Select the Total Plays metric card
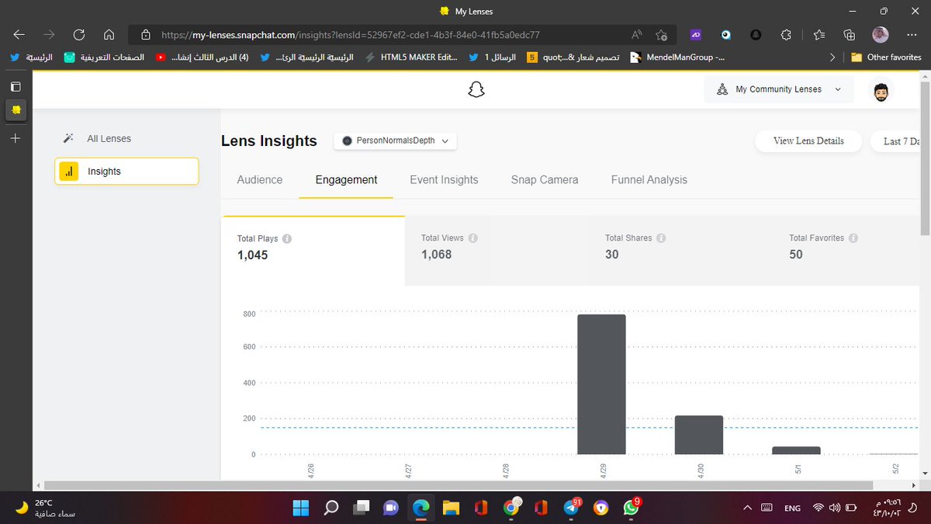Viewport: 931px width, 524px height. 313,250
